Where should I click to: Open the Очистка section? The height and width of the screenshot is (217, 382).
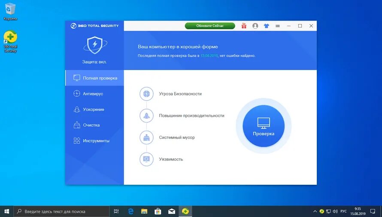[94, 125]
